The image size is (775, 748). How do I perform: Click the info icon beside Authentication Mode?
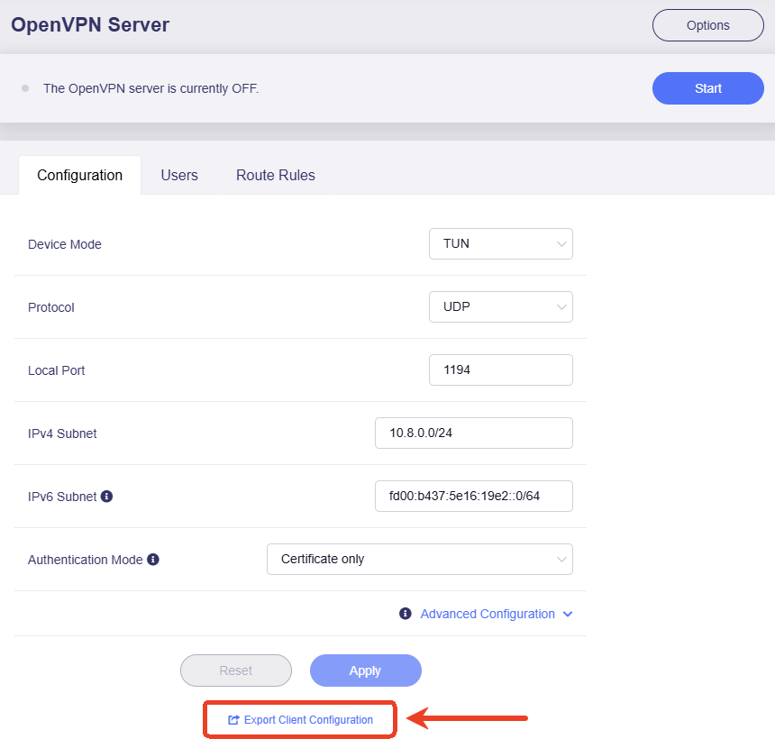tap(151, 559)
